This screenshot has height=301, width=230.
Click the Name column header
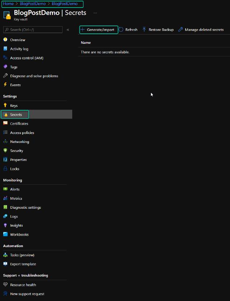[86, 43]
